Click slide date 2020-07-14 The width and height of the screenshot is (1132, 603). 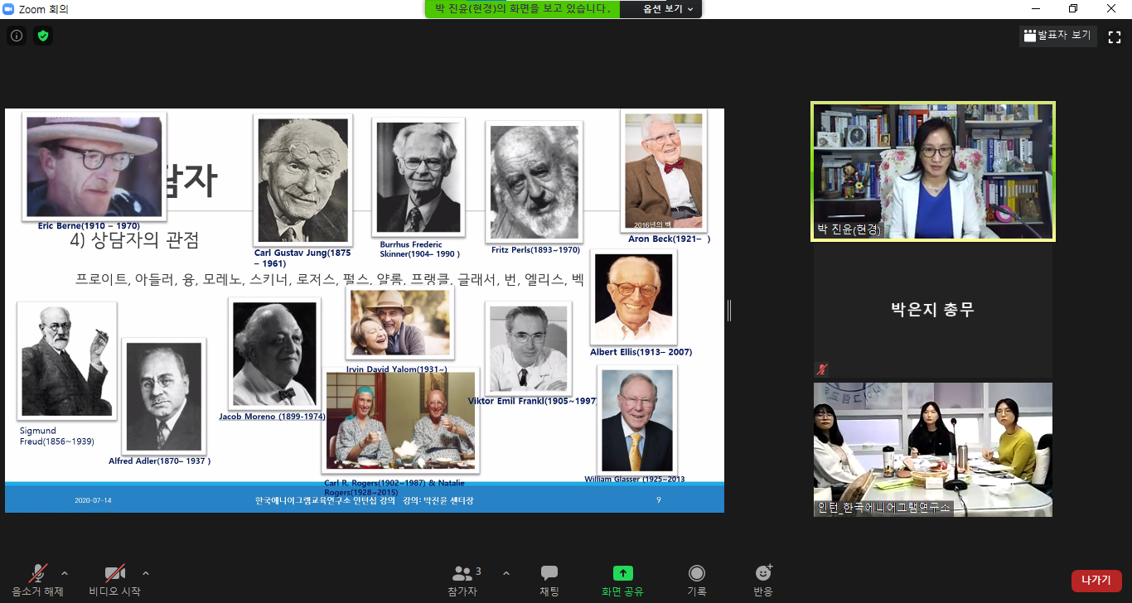93,500
